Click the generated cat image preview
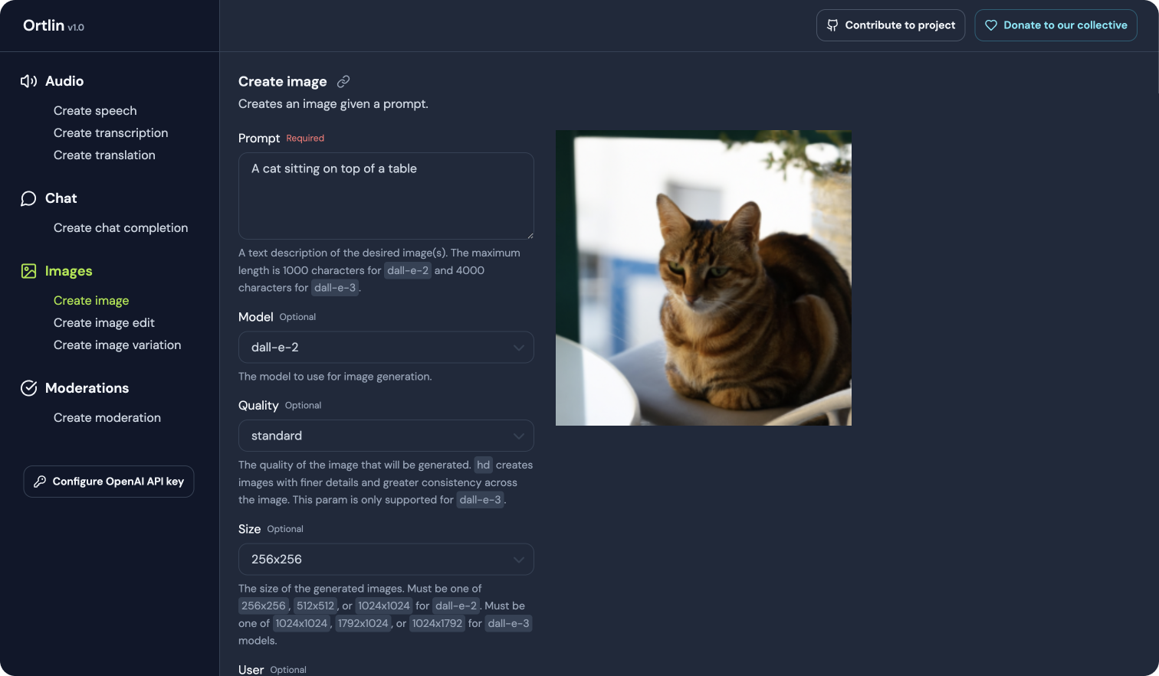The height and width of the screenshot is (676, 1159). point(704,278)
